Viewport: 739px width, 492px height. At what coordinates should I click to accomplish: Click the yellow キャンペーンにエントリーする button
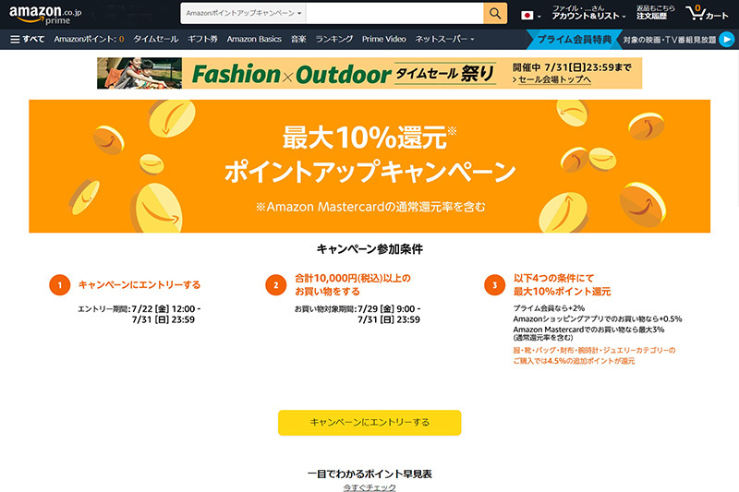point(369,423)
